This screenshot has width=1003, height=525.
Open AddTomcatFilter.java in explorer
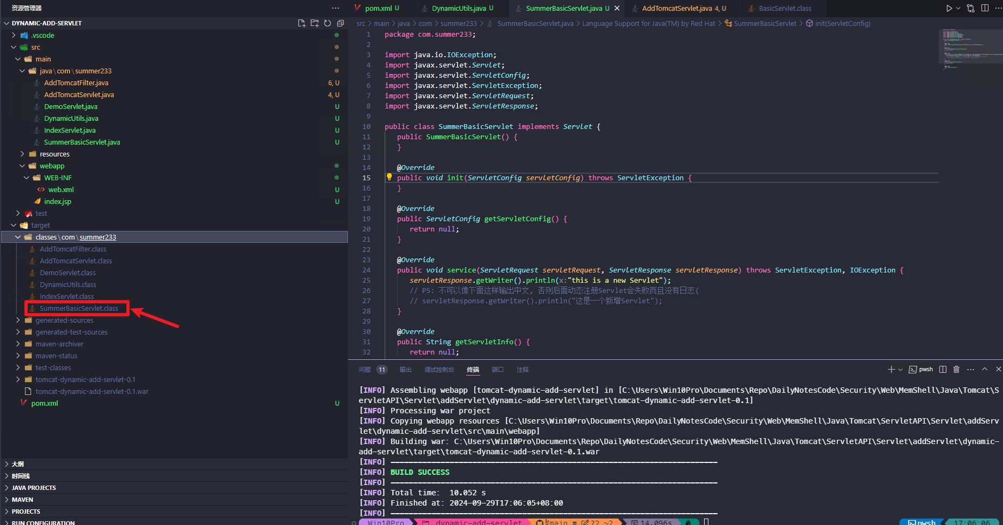pos(76,83)
